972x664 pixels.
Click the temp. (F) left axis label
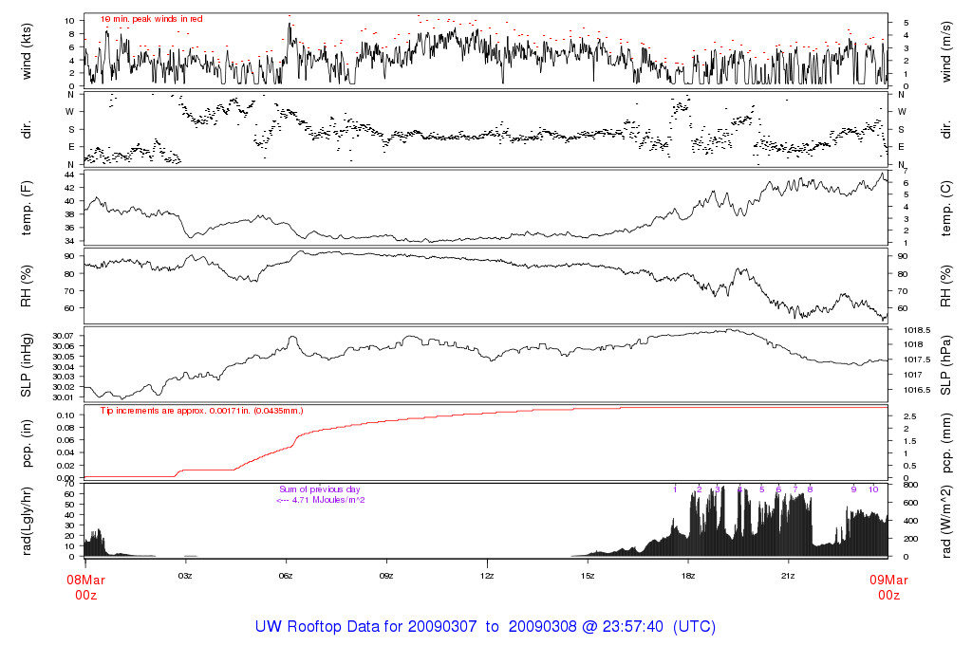(28, 209)
